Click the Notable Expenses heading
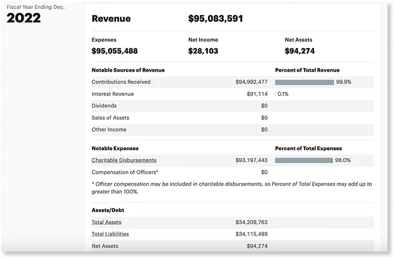The height and width of the screenshot is (259, 395). coord(115,149)
